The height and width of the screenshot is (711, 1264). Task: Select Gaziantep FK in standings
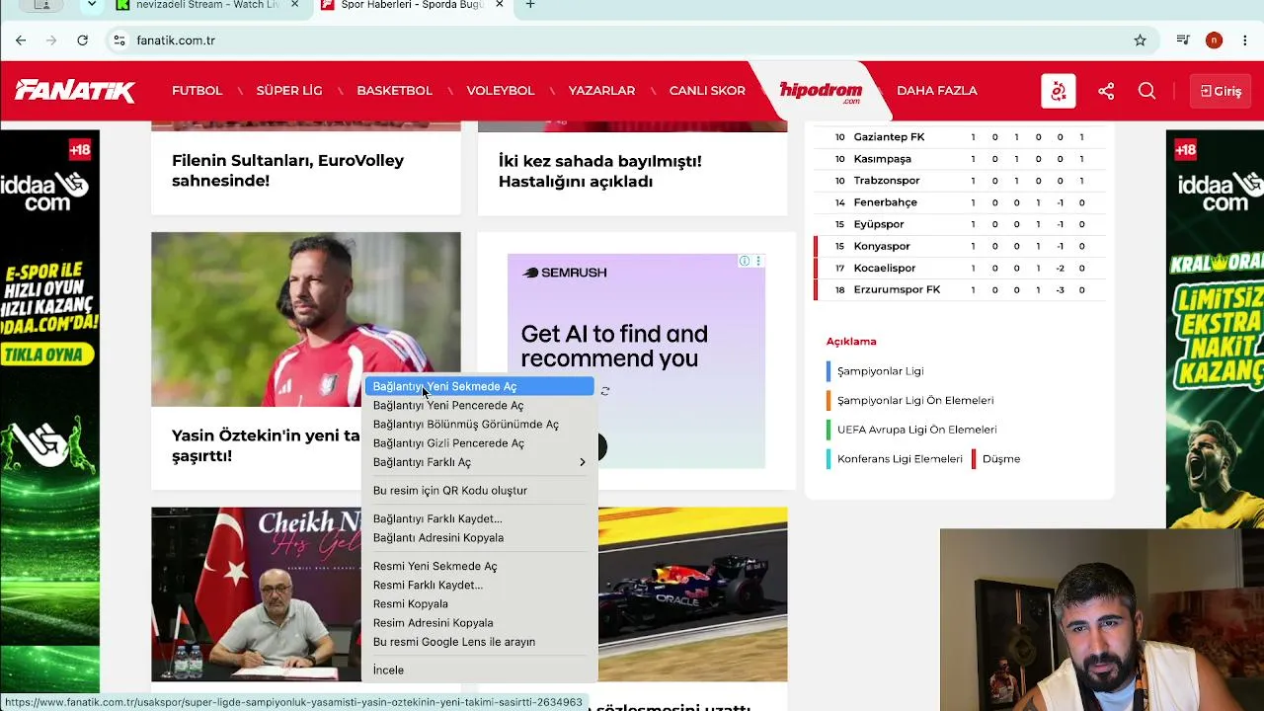[889, 137]
